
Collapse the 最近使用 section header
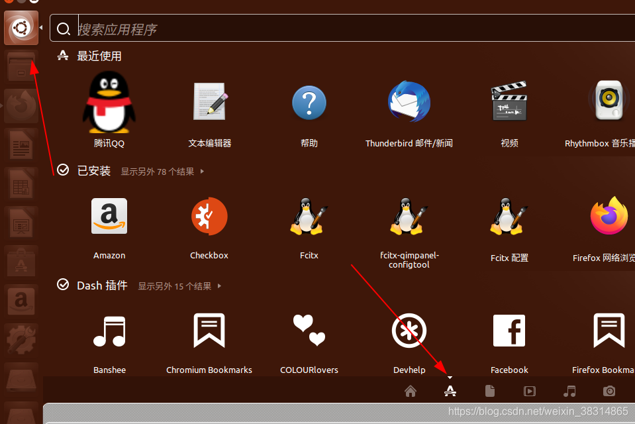99,56
